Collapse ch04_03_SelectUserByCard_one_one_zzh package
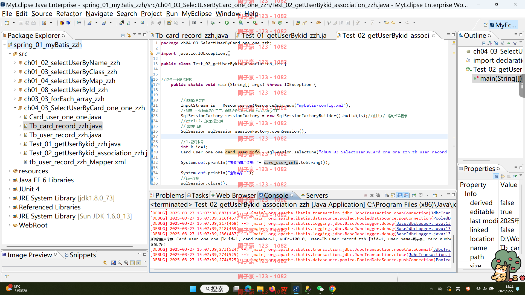Screen dimensions: 525x295 pyautogui.click(x=15, y=108)
